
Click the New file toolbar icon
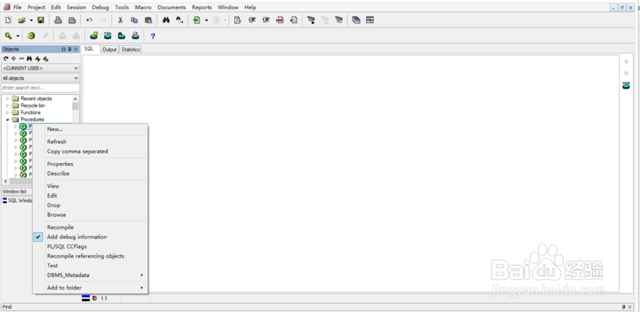[8, 20]
